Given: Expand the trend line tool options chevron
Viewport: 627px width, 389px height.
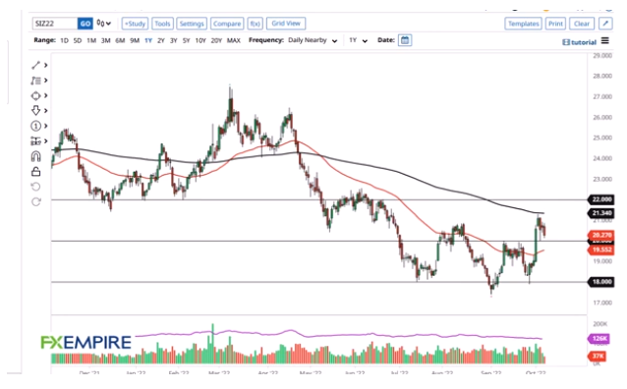Looking at the screenshot, I should (46, 65).
